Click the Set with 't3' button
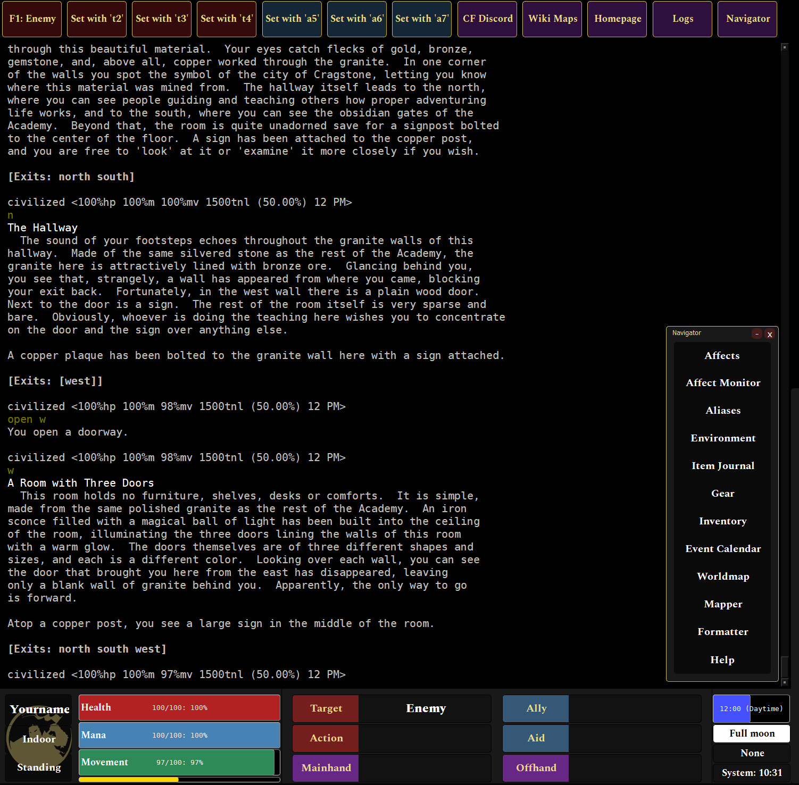The width and height of the screenshot is (799, 785). tap(161, 19)
